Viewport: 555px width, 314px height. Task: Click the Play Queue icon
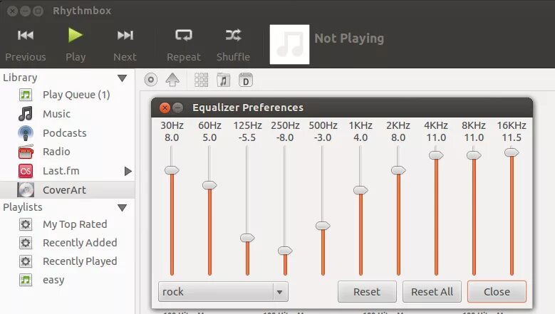pyautogui.click(x=26, y=95)
